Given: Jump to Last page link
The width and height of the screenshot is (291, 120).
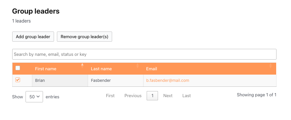Looking at the screenshot, I should pyautogui.click(x=186, y=96).
